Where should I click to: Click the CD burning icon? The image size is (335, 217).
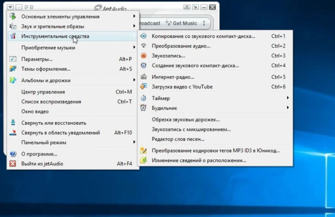(144, 65)
